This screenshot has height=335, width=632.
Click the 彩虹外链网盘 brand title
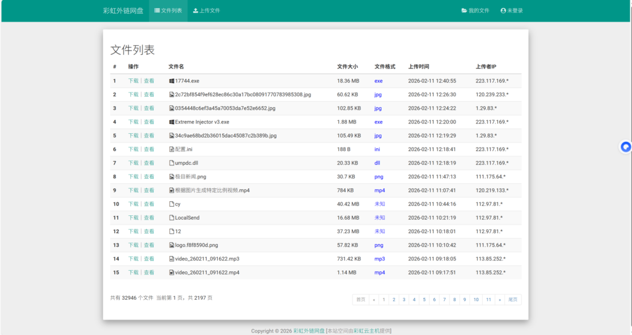[x=123, y=11]
